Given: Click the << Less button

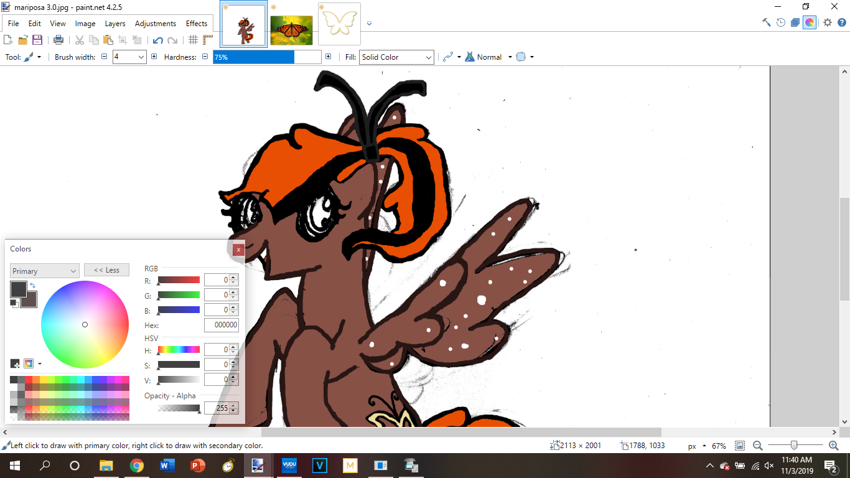Looking at the screenshot, I should tap(106, 270).
